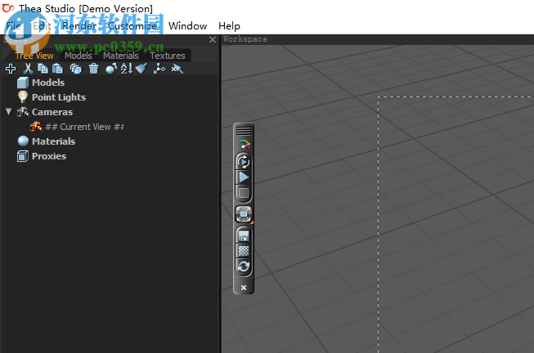Open the Help menu
The width and height of the screenshot is (534, 353).
pos(229,26)
